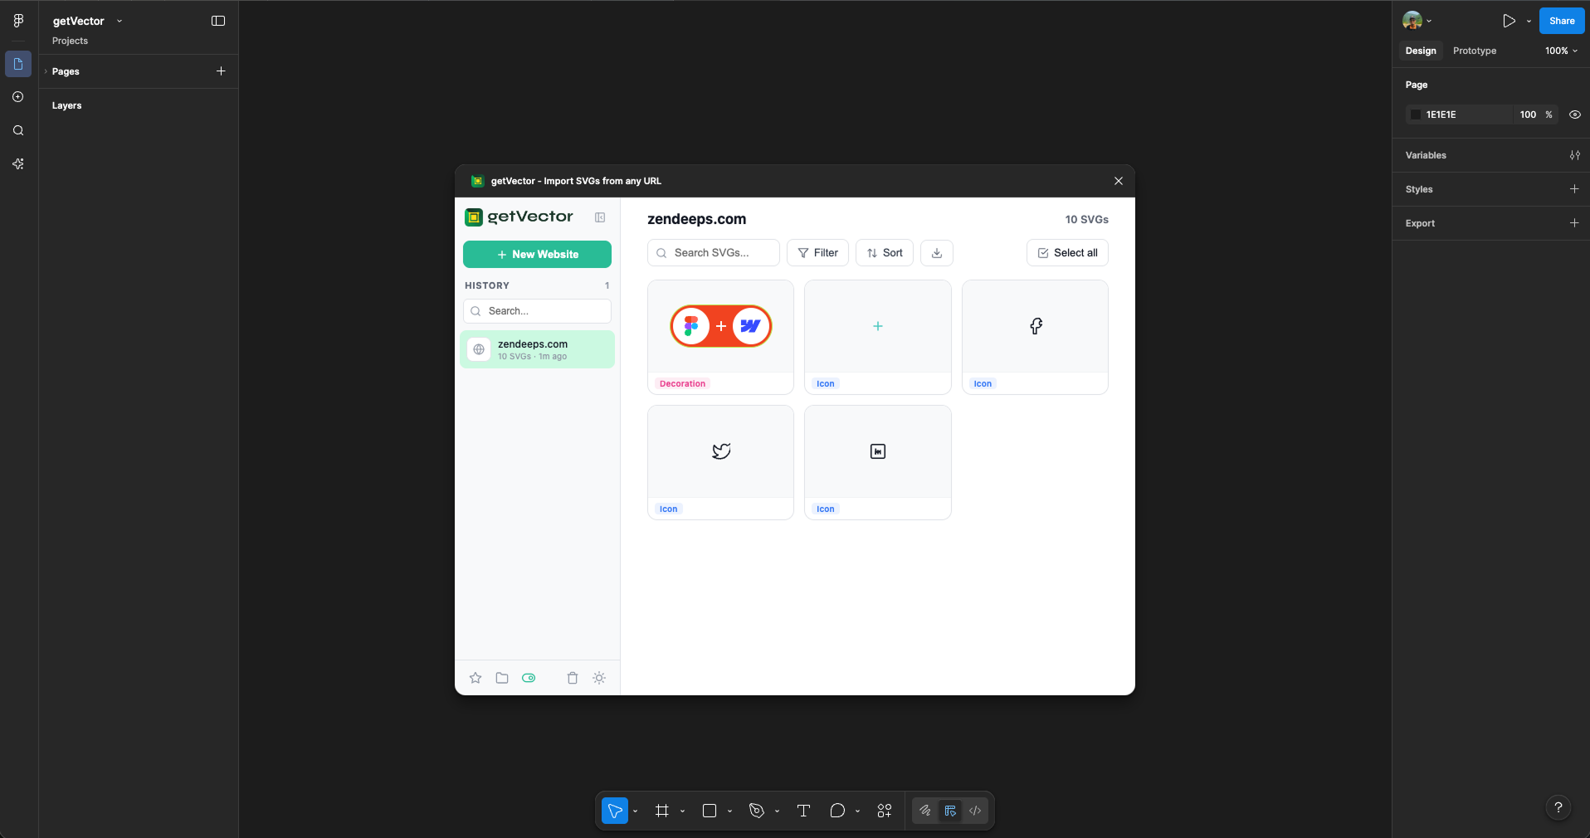Switch to Draw mode in toolbar
This screenshot has height=838, width=1590.
(x=925, y=811)
